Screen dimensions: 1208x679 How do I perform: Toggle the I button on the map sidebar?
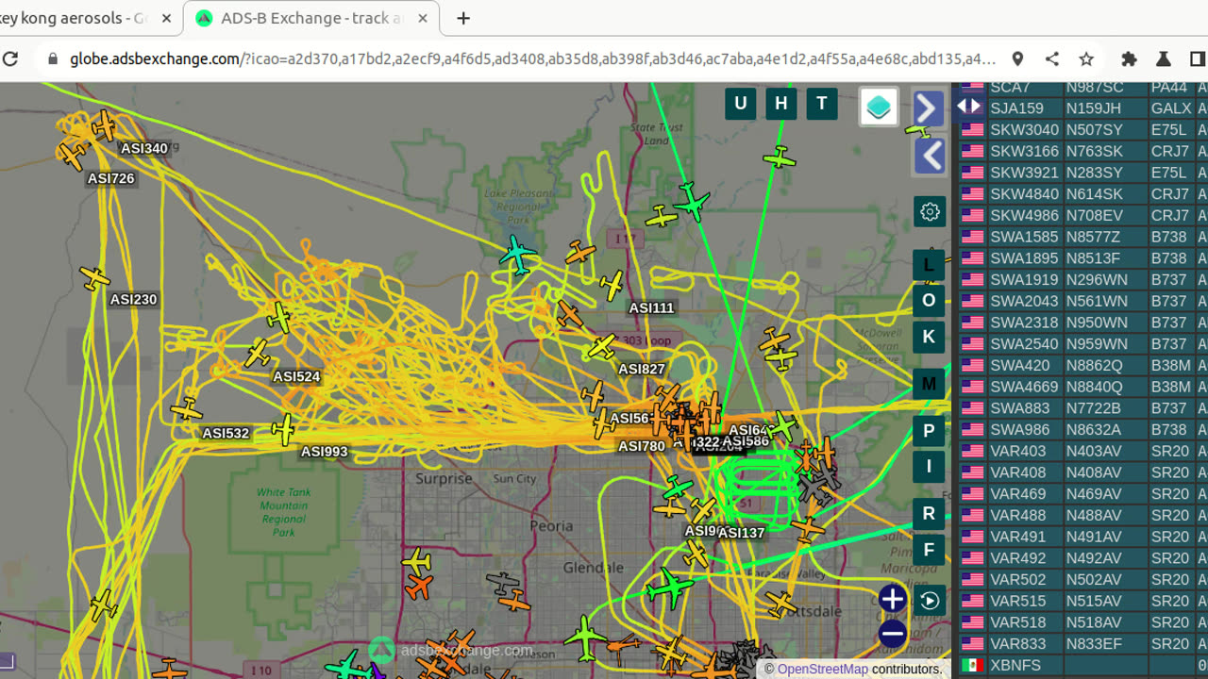coord(929,466)
